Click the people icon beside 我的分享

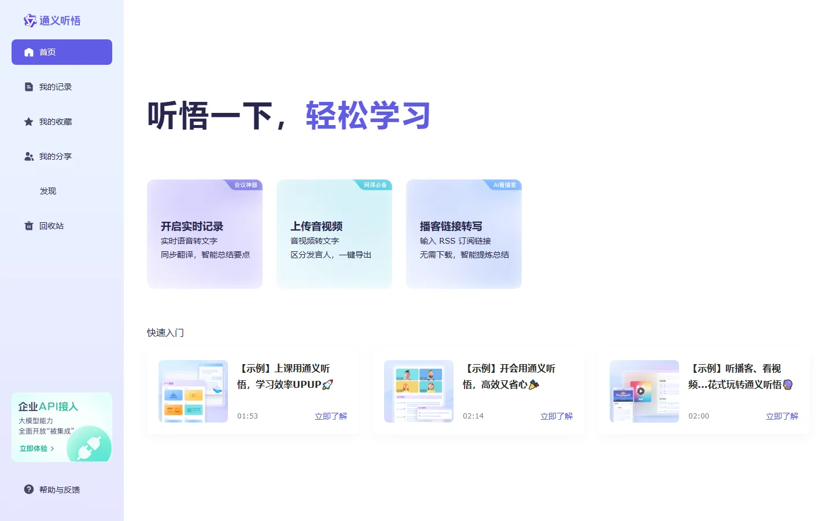[29, 156]
